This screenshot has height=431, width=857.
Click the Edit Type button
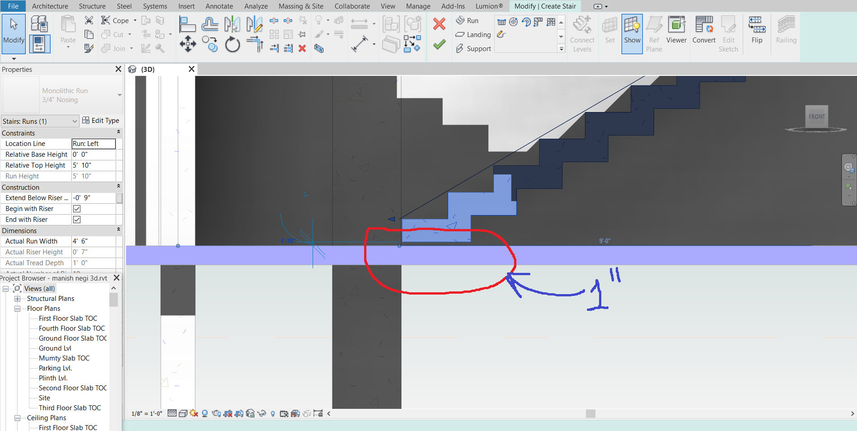pyautogui.click(x=101, y=120)
